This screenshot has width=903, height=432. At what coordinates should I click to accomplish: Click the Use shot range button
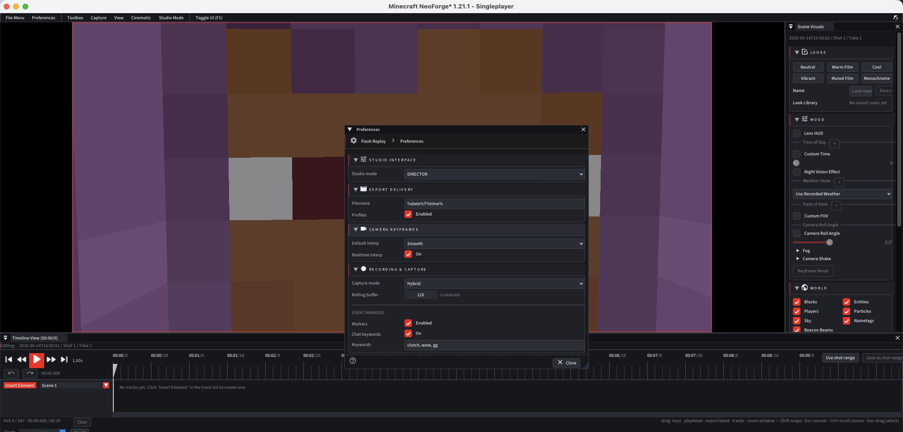pos(840,358)
